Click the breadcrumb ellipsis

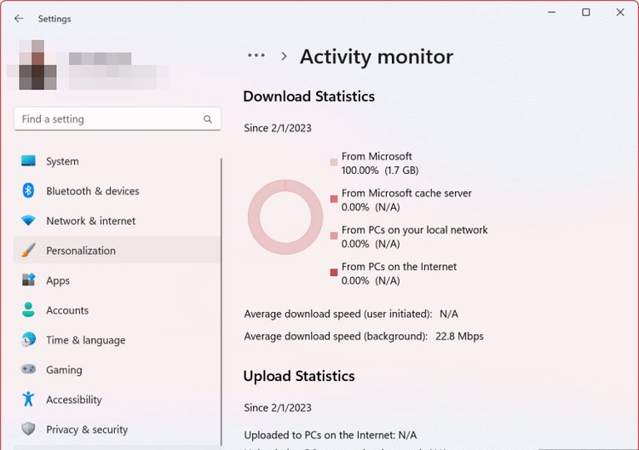pos(256,55)
